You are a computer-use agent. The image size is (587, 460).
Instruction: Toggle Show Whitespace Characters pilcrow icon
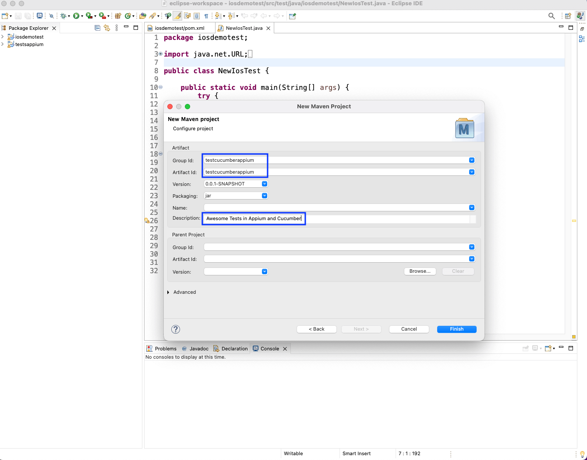pos(206,16)
